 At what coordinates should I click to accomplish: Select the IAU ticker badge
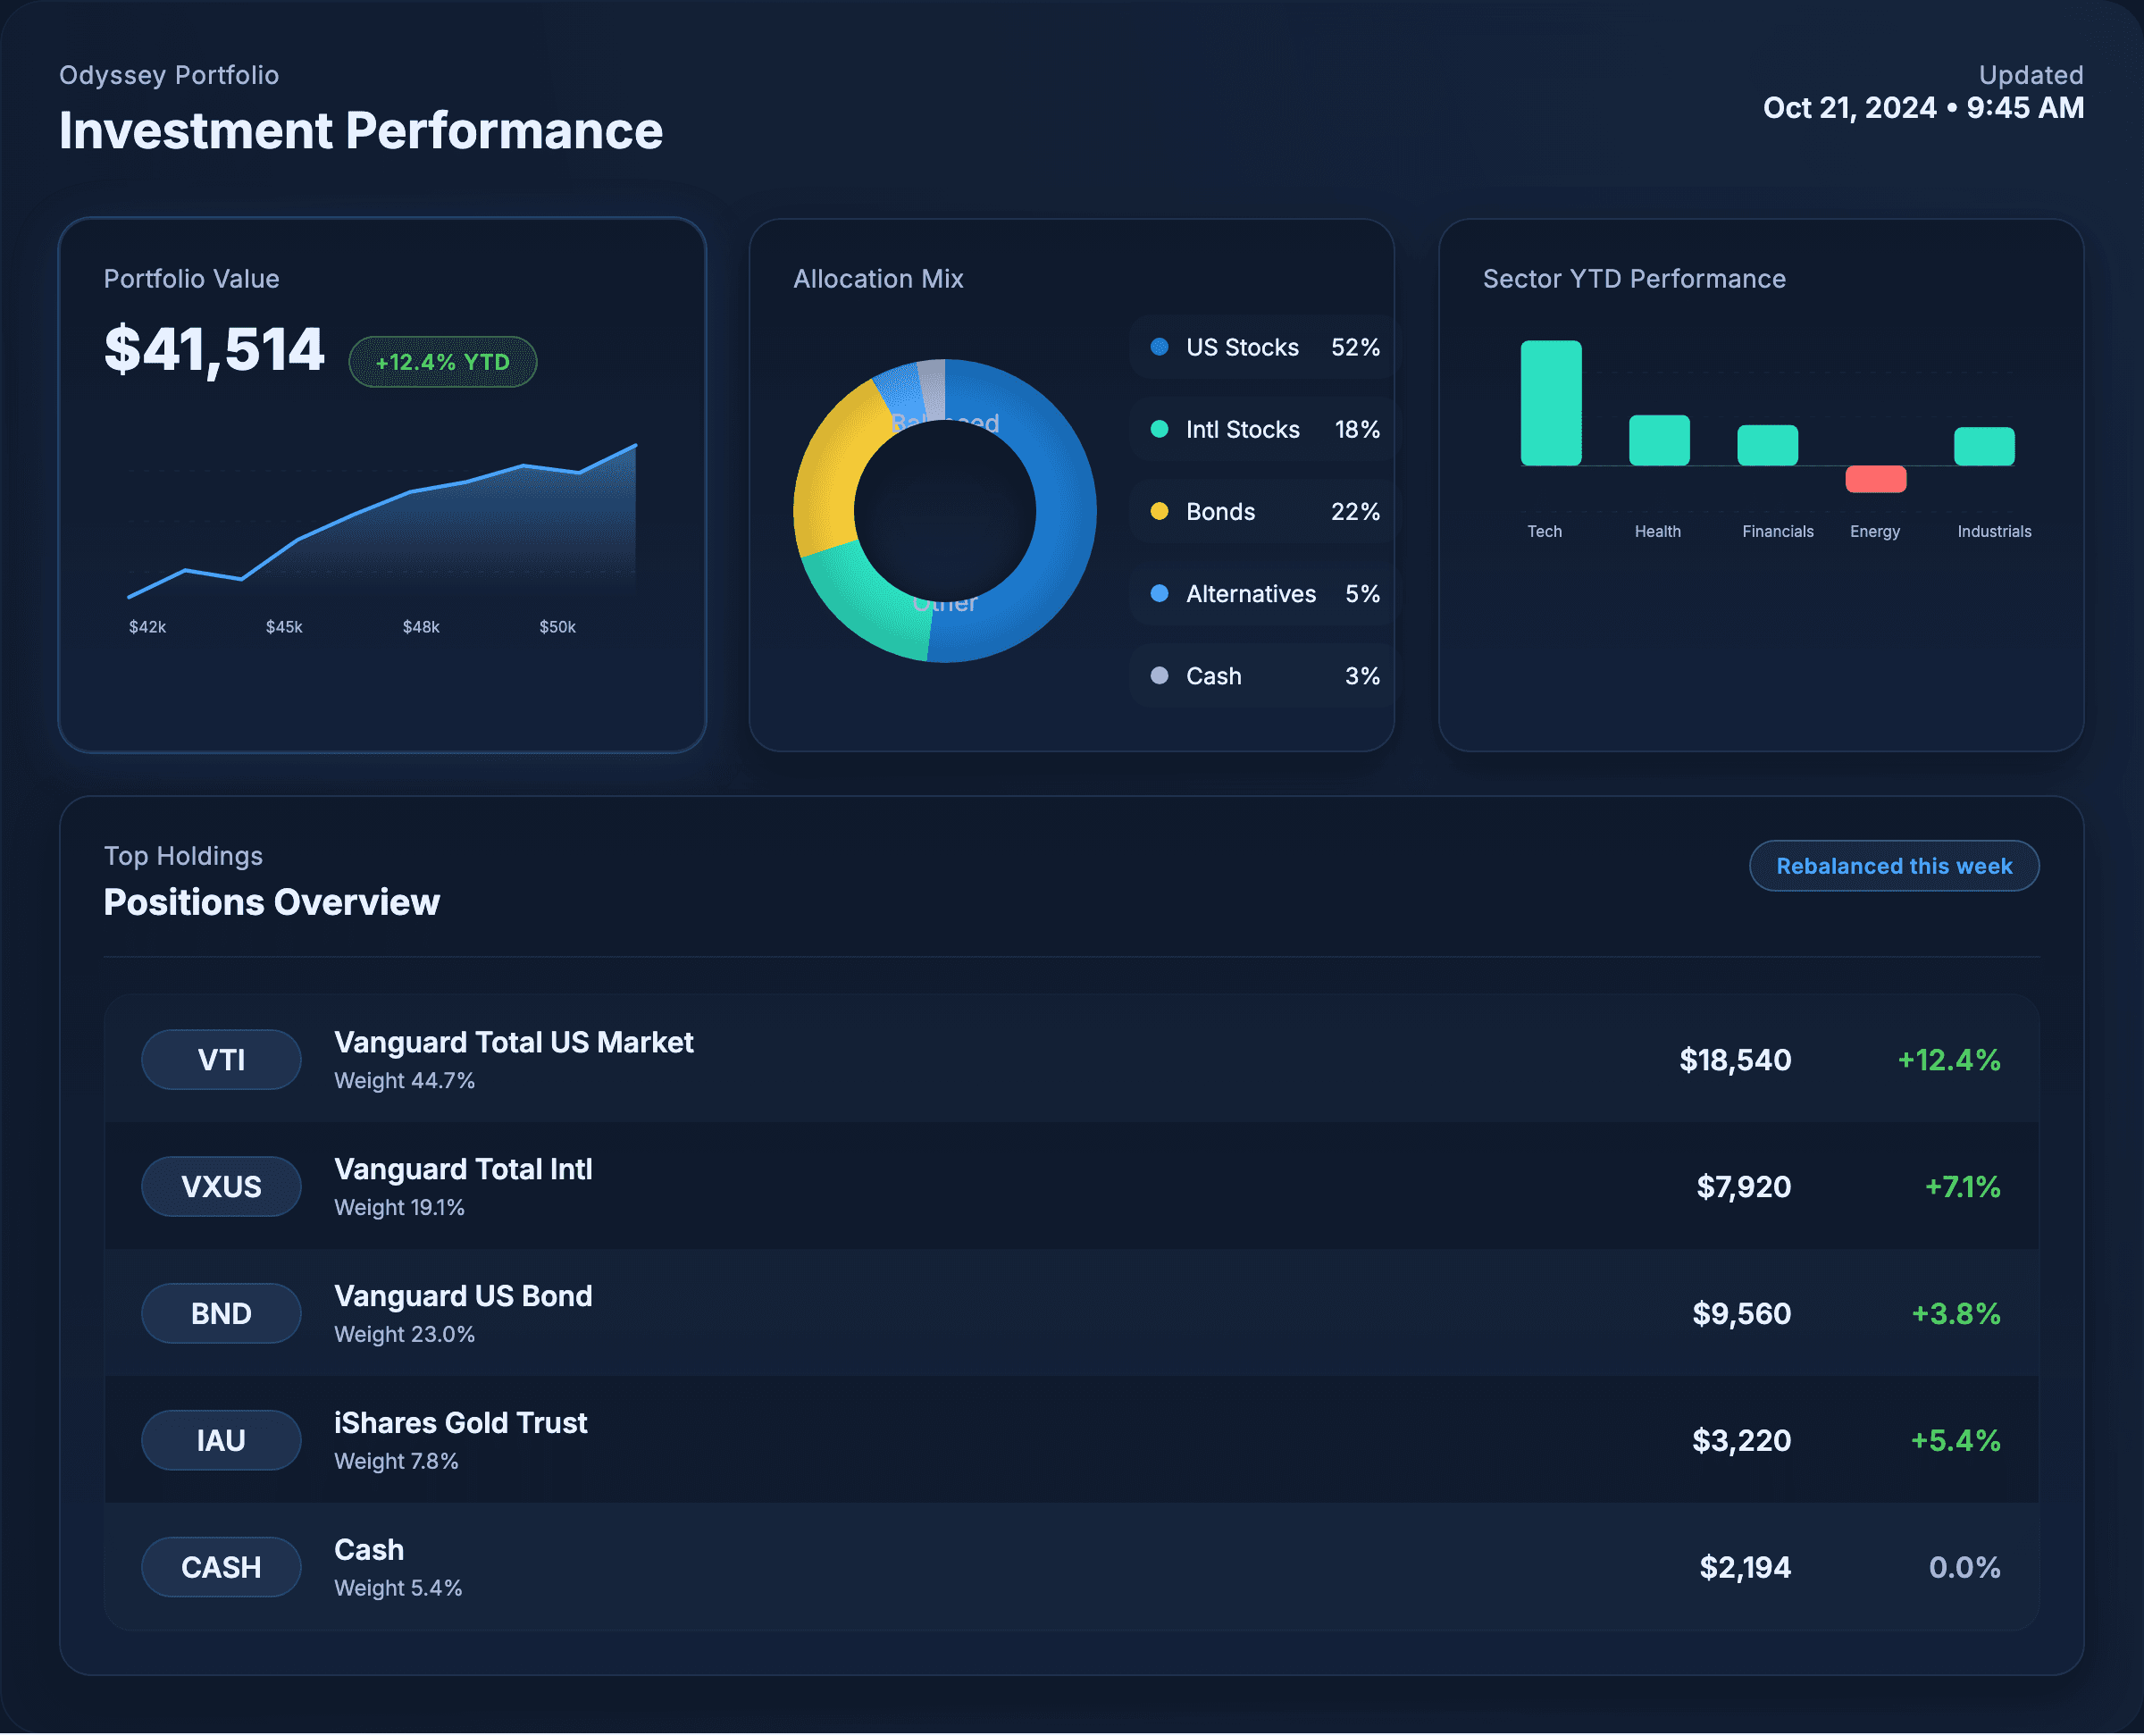click(221, 1440)
